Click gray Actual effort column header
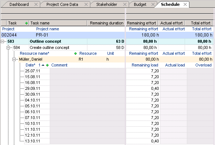 tap(171, 23)
